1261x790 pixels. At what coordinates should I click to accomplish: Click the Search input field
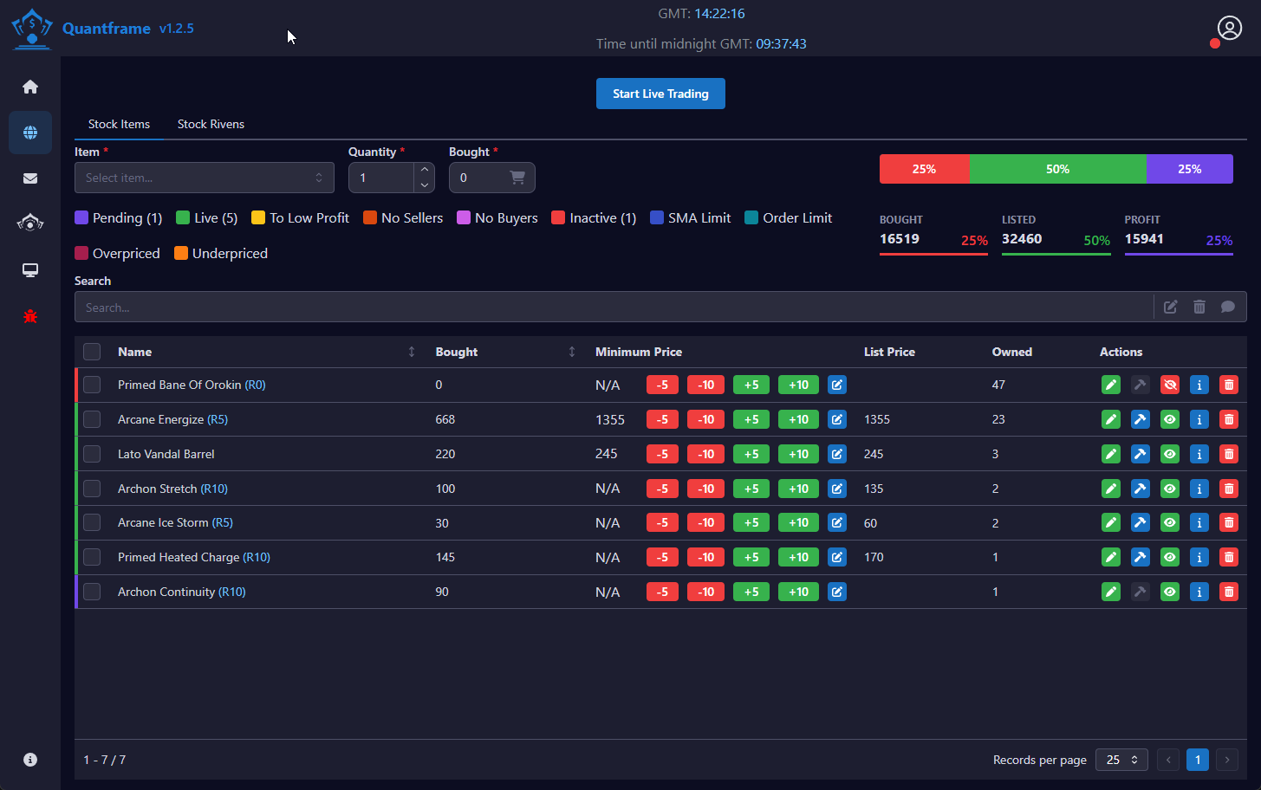pyautogui.click(x=614, y=308)
